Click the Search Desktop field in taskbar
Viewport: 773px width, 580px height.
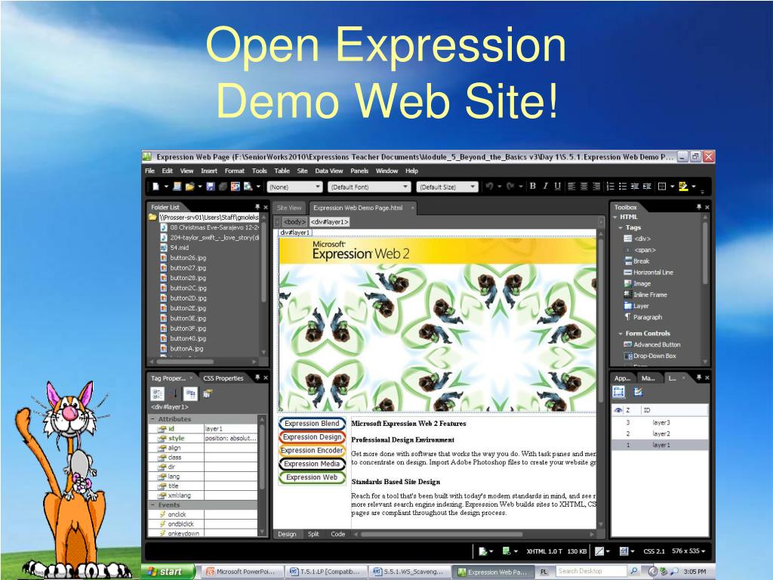coord(591,571)
